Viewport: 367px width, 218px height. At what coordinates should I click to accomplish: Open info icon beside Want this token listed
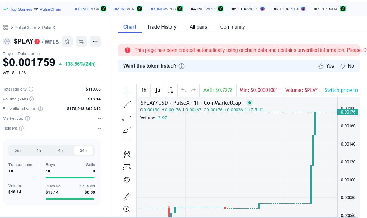click(182, 66)
